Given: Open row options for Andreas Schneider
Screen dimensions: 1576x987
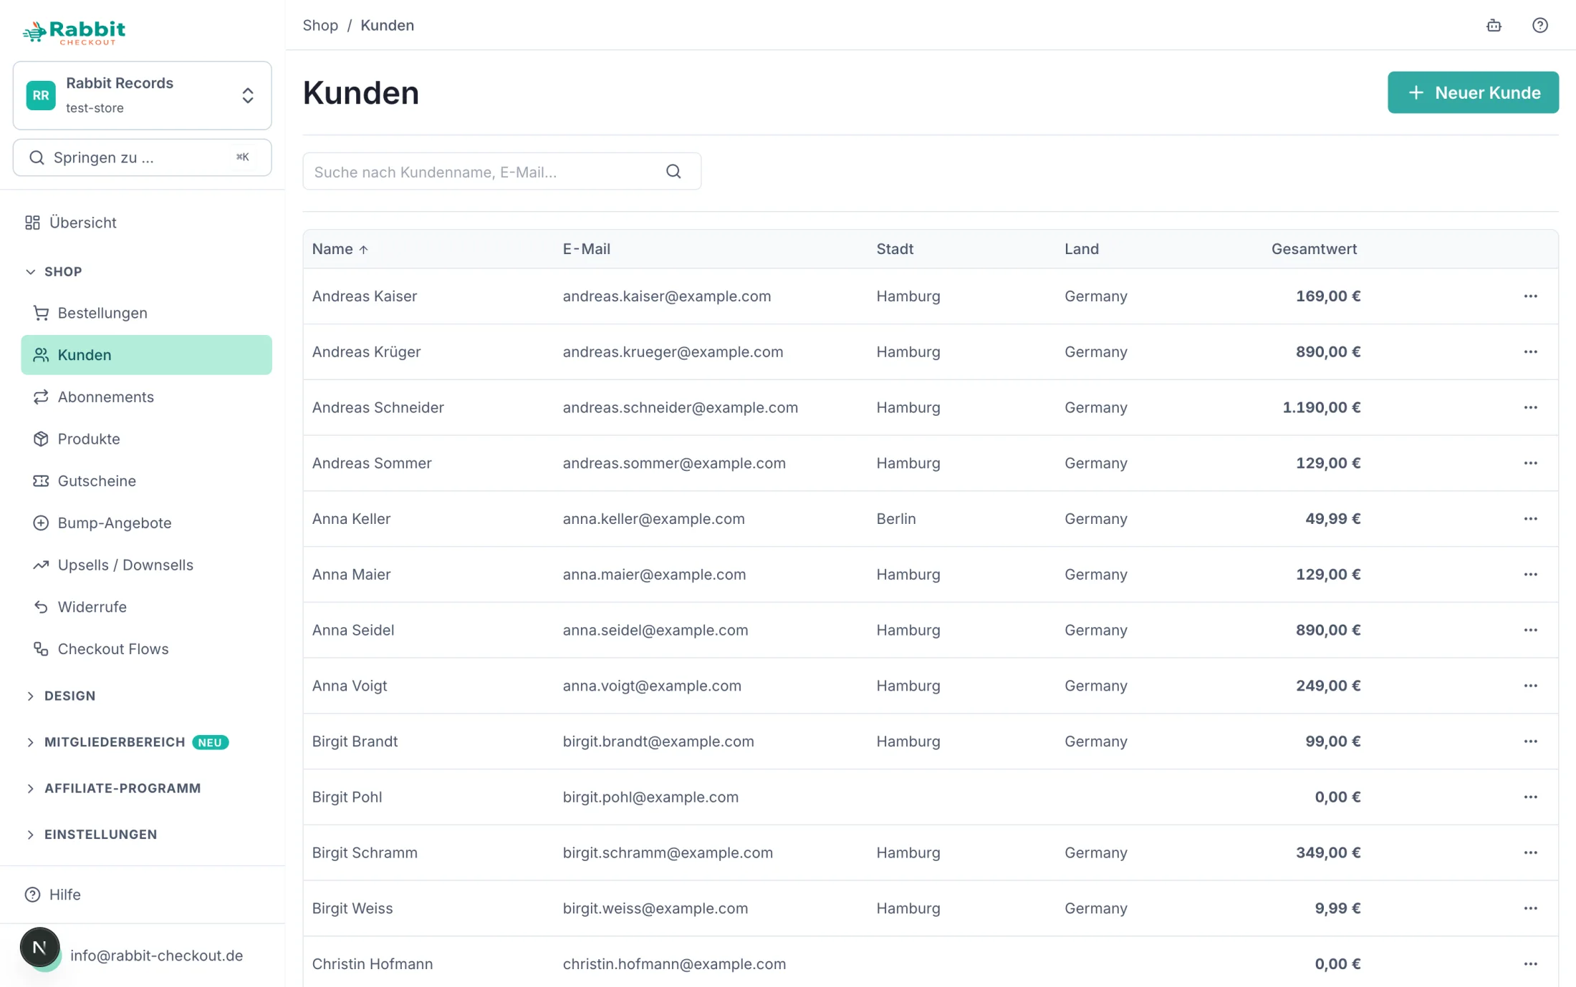Looking at the screenshot, I should coord(1530,407).
